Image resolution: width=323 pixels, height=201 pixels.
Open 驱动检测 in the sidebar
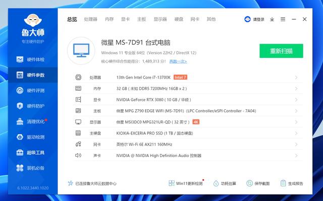point(32,137)
